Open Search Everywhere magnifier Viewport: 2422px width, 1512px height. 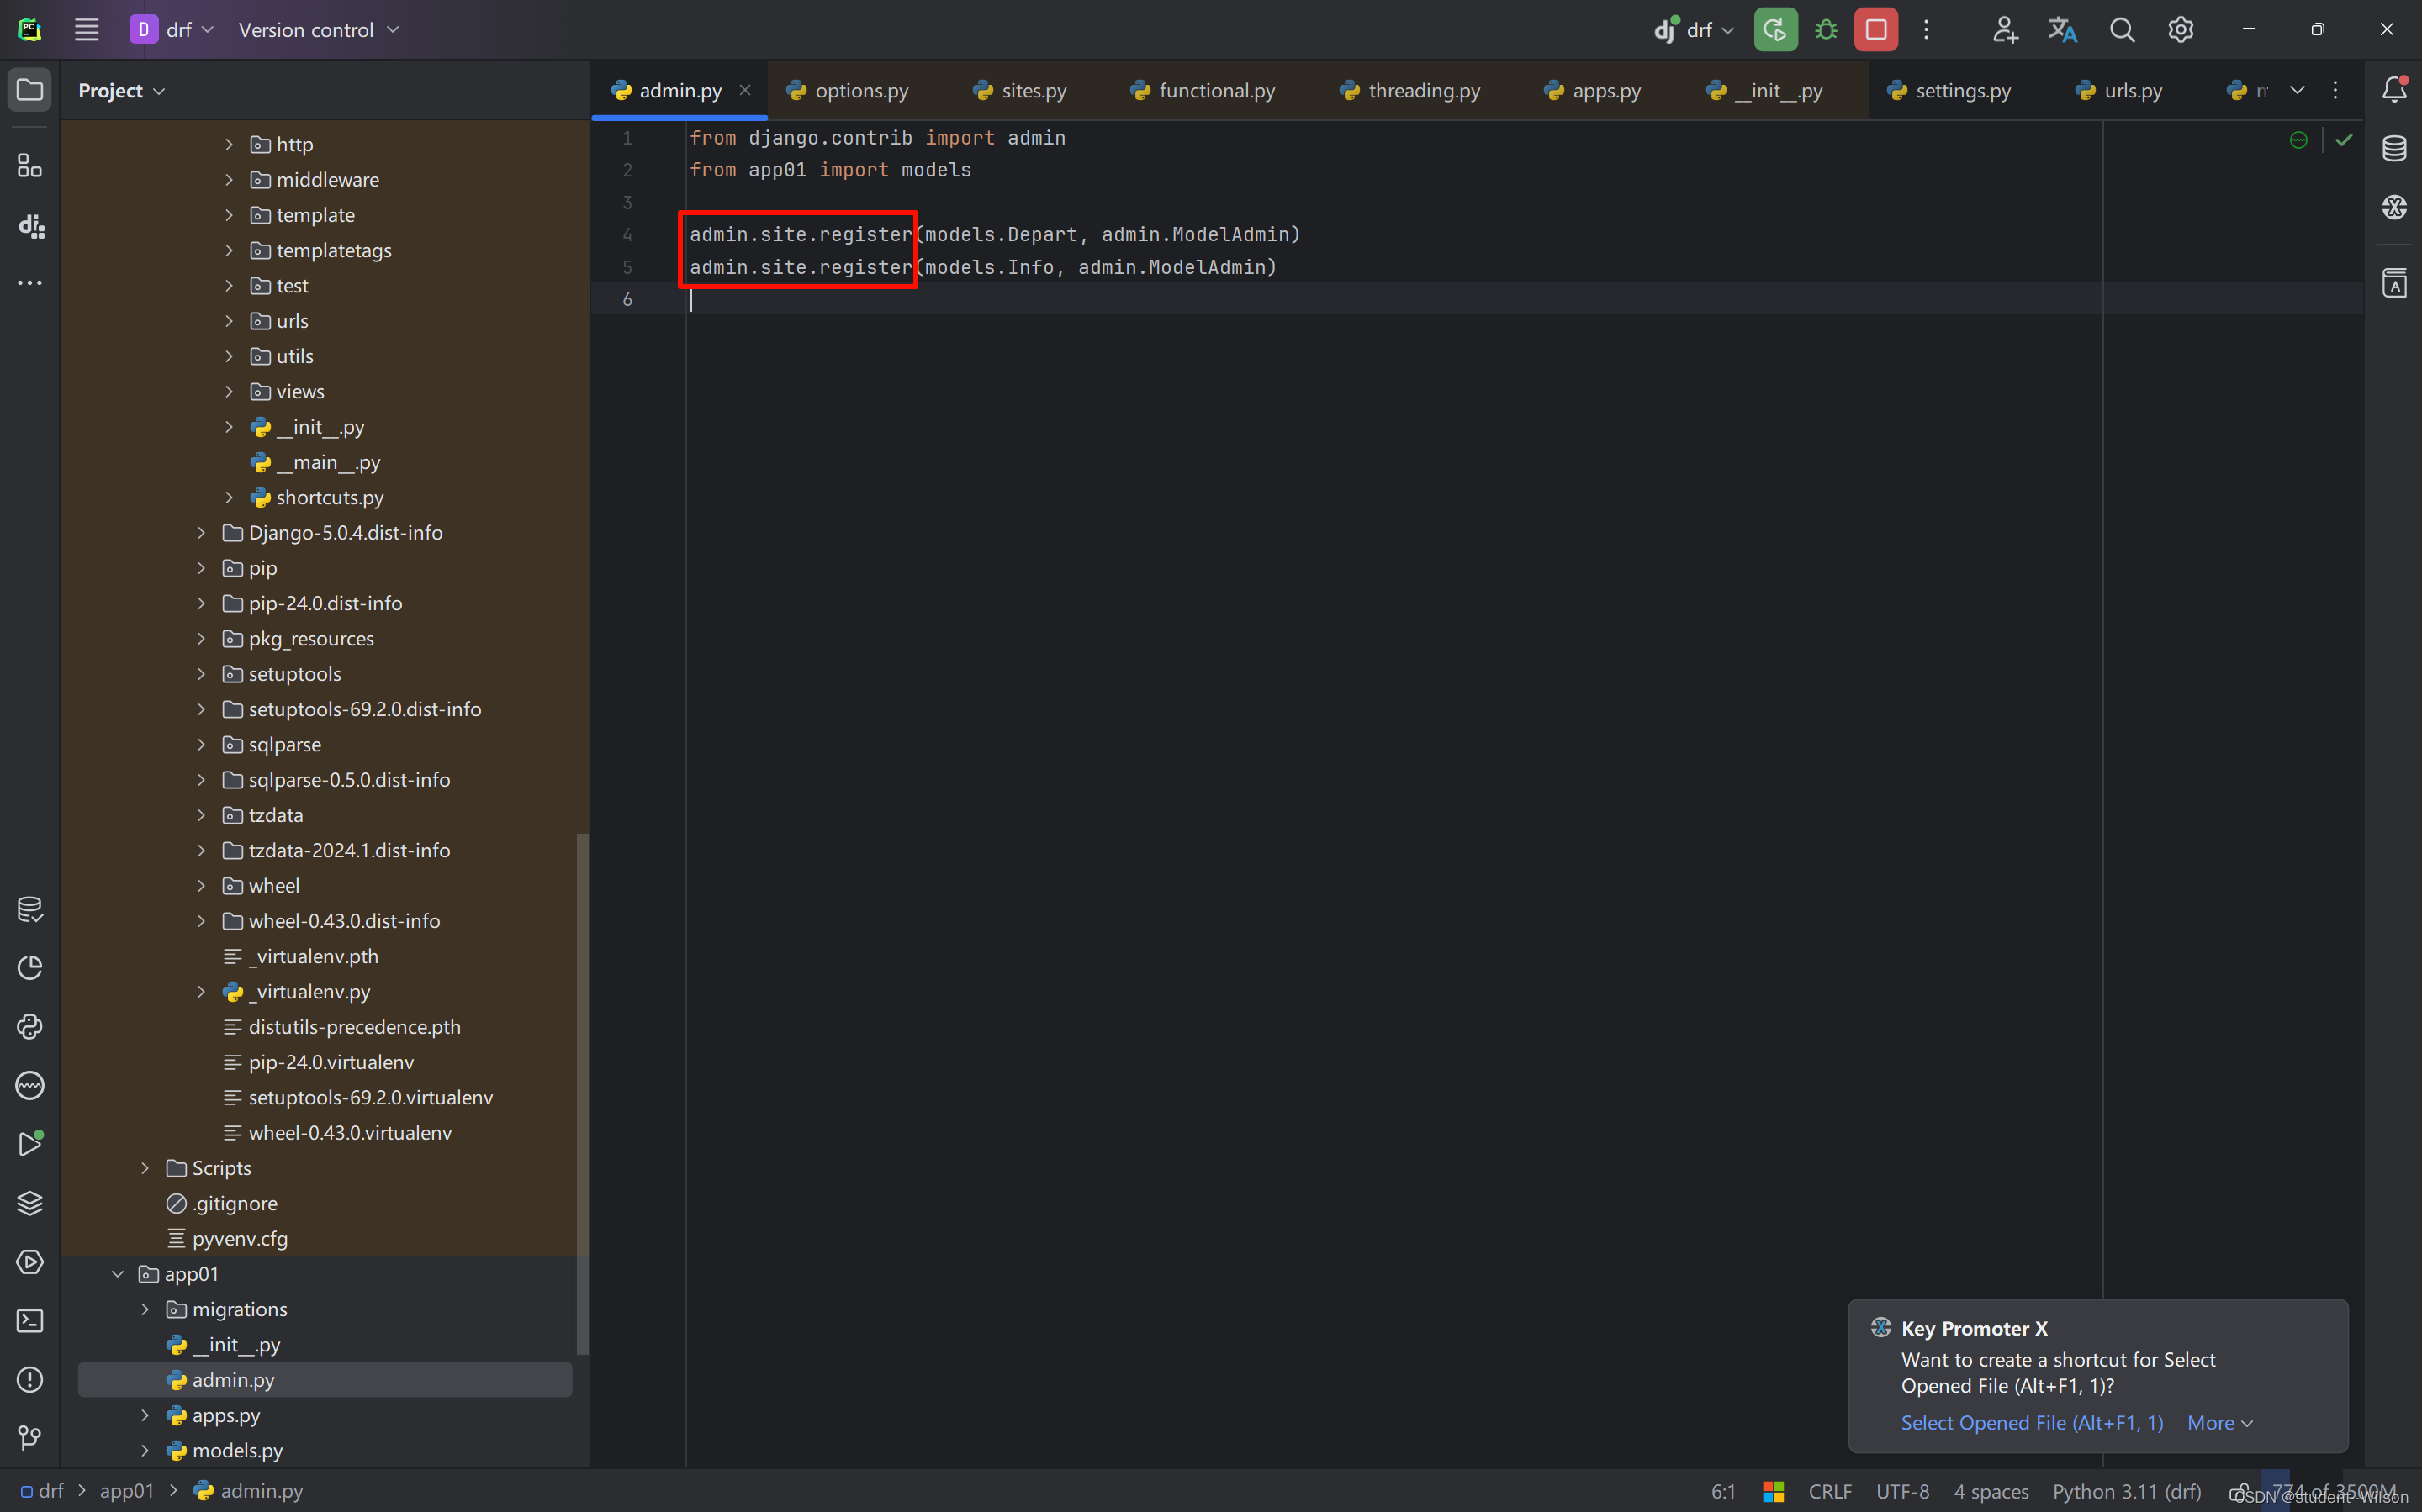coord(2122,30)
